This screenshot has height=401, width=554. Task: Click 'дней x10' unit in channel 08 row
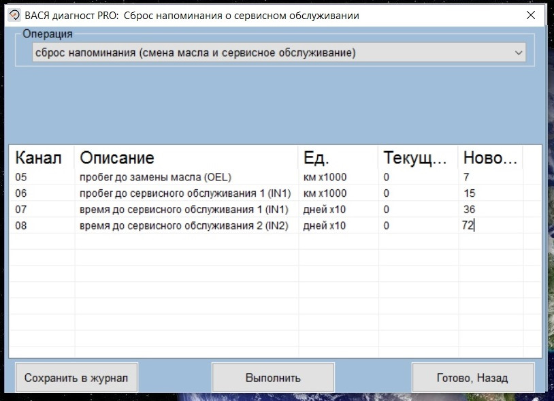point(325,226)
